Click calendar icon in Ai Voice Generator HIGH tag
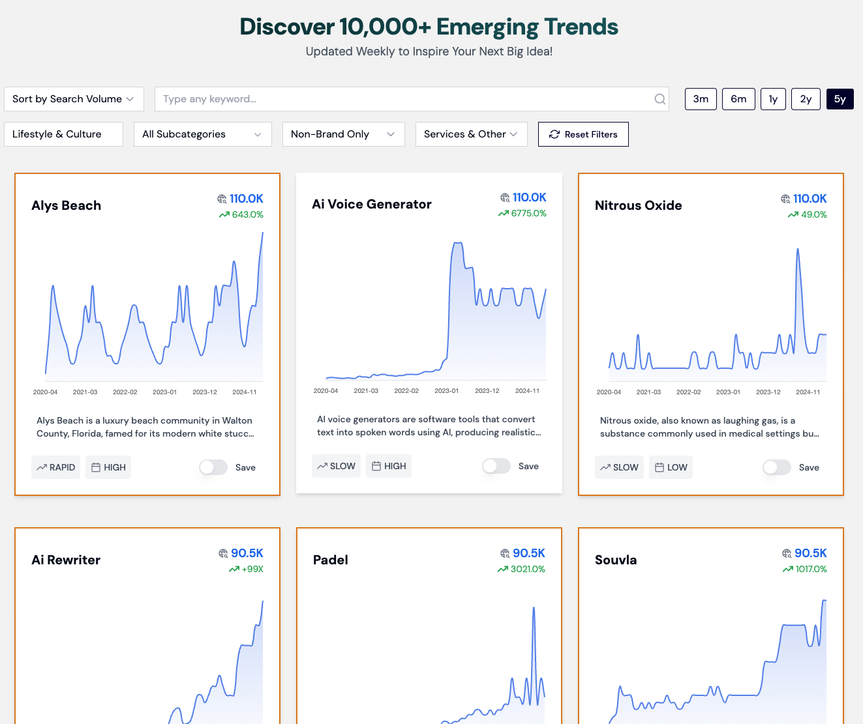 376,466
